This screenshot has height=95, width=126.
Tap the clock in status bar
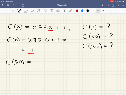[x=3, y=1]
